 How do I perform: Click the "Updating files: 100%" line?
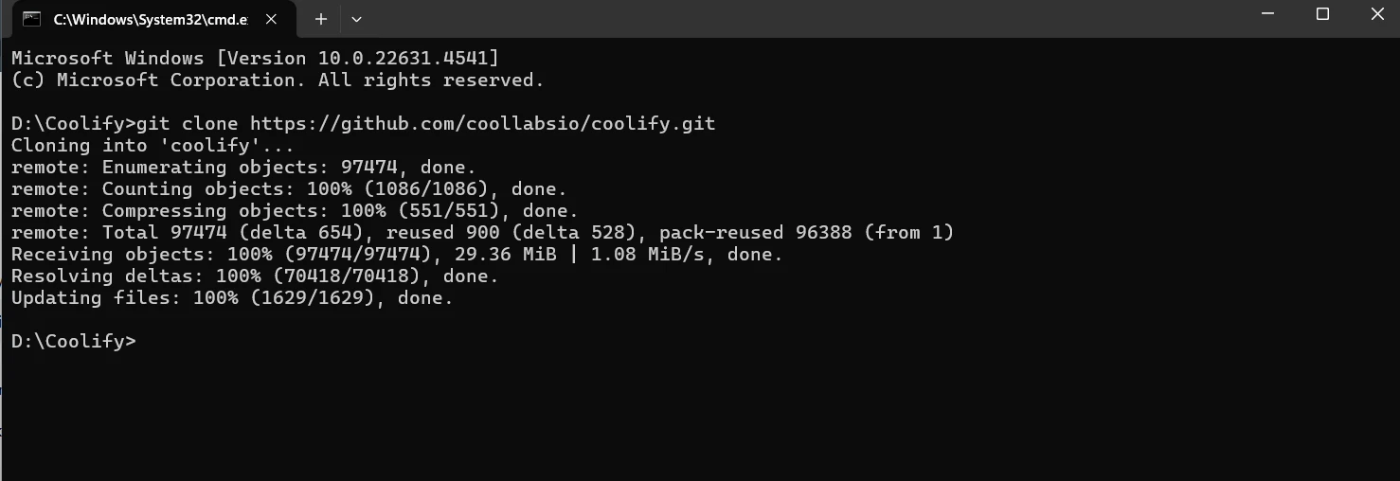pyautogui.click(x=232, y=298)
